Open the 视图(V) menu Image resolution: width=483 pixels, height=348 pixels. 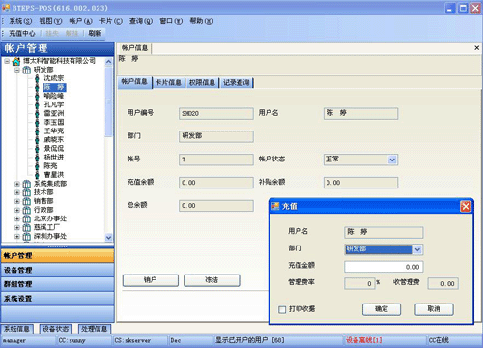50,21
